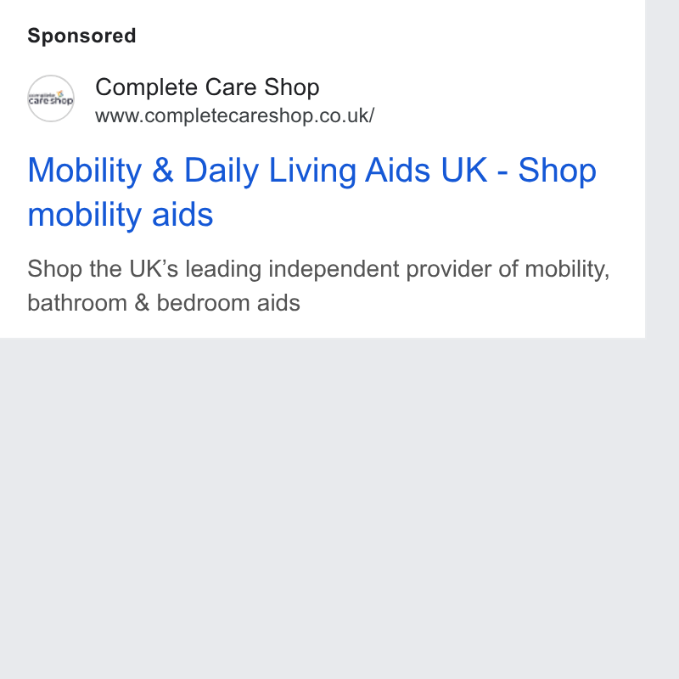Click 'Daily Living Aids' in the blue title
679x679 pixels.
(307, 171)
